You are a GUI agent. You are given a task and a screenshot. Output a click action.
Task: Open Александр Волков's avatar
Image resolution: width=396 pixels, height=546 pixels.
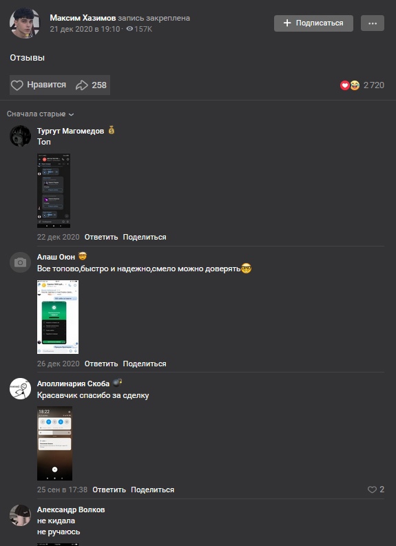(x=20, y=515)
